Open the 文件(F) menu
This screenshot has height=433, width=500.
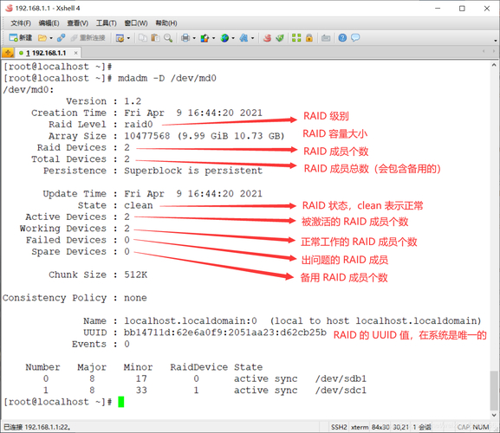click(21, 23)
